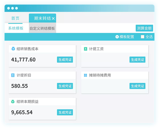Generate voucher for 摊销待摊费用
Image resolution: width=159 pixels, height=128 pixels.
137,86
